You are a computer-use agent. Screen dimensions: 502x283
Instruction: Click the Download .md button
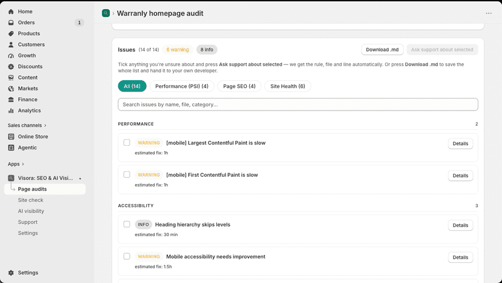coord(383,50)
